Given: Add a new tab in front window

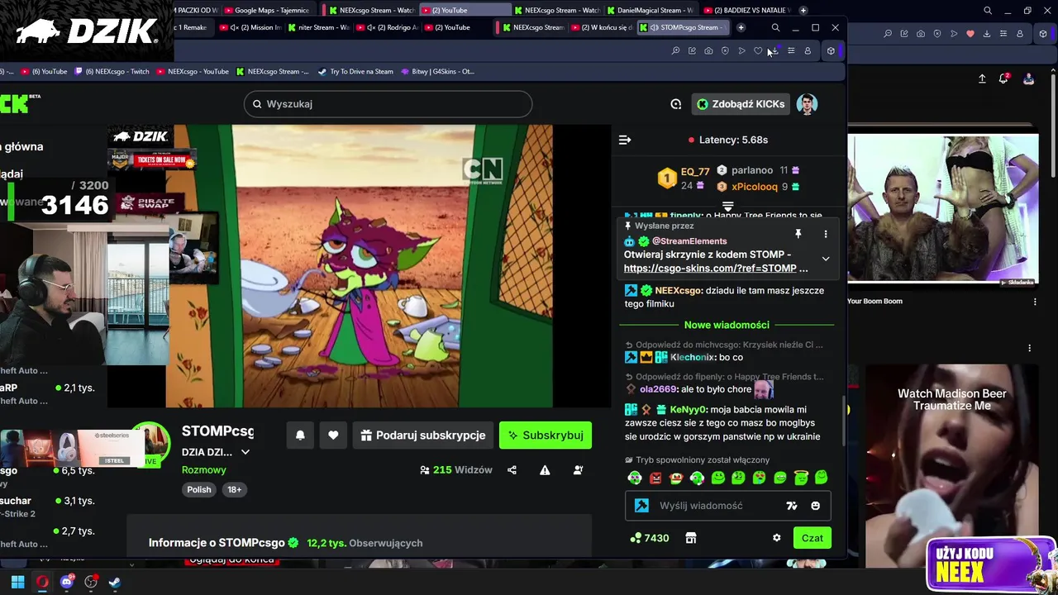Looking at the screenshot, I should coord(741,27).
